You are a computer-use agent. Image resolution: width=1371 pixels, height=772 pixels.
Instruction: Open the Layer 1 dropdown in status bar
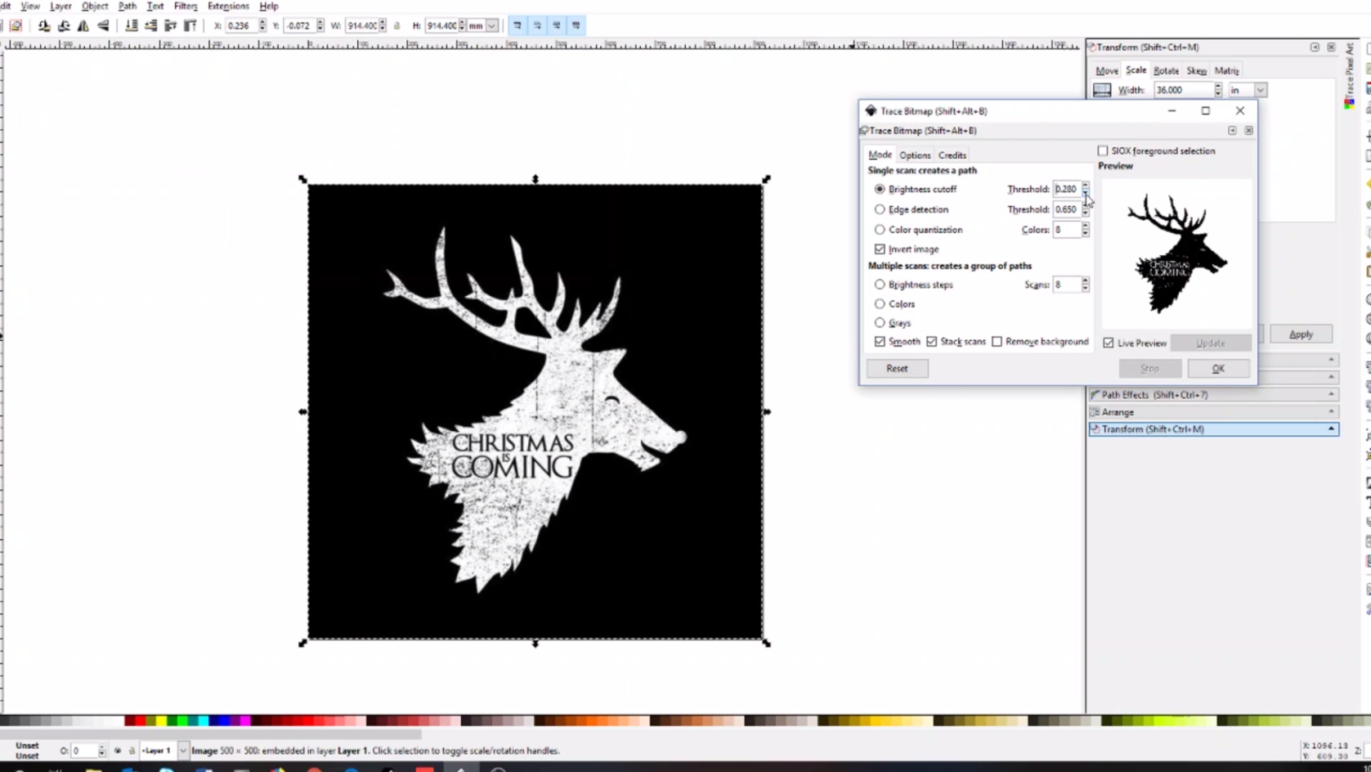pyautogui.click(x=182, y=750)
